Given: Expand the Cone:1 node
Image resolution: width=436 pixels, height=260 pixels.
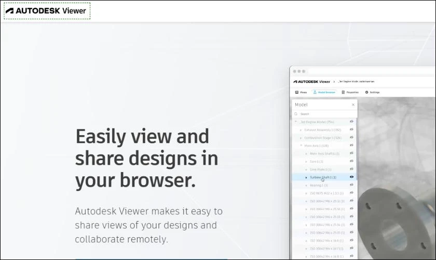Looking at the screenshot, I should tap(306, 161).
